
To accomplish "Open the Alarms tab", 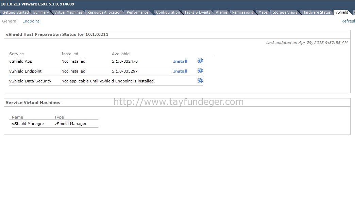I will pyautogui.click(x=222, y=12).
